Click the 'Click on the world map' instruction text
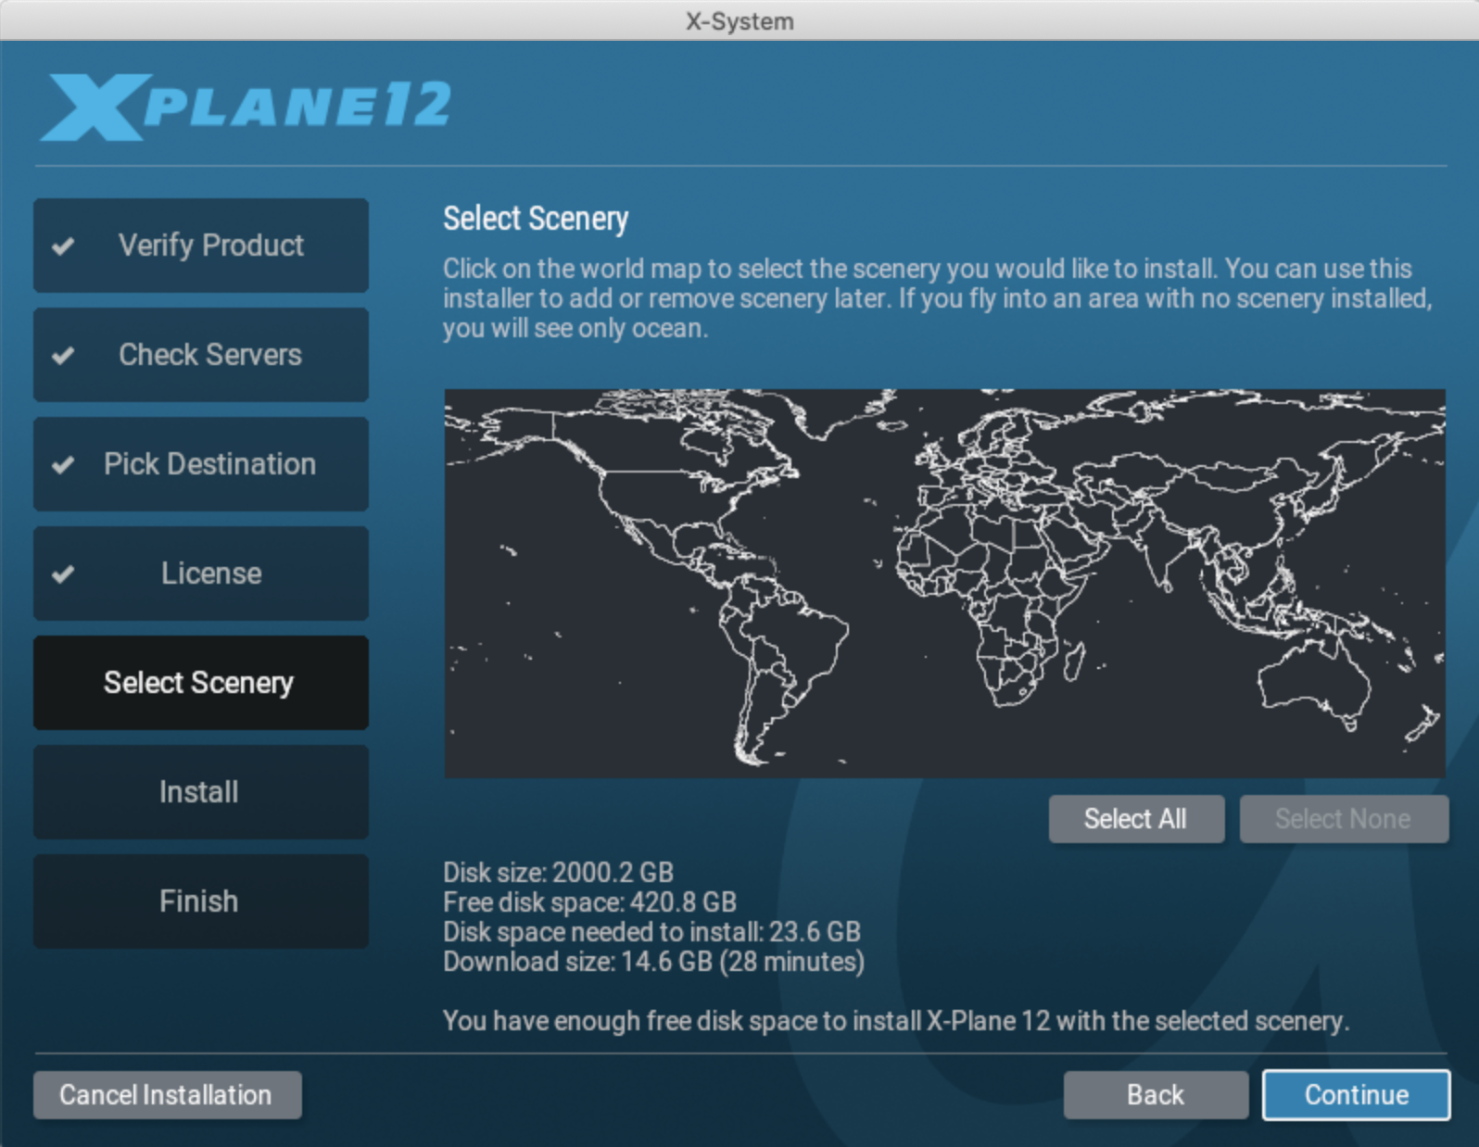This screenshot has height=1147, width=1479. pos(938,298)
